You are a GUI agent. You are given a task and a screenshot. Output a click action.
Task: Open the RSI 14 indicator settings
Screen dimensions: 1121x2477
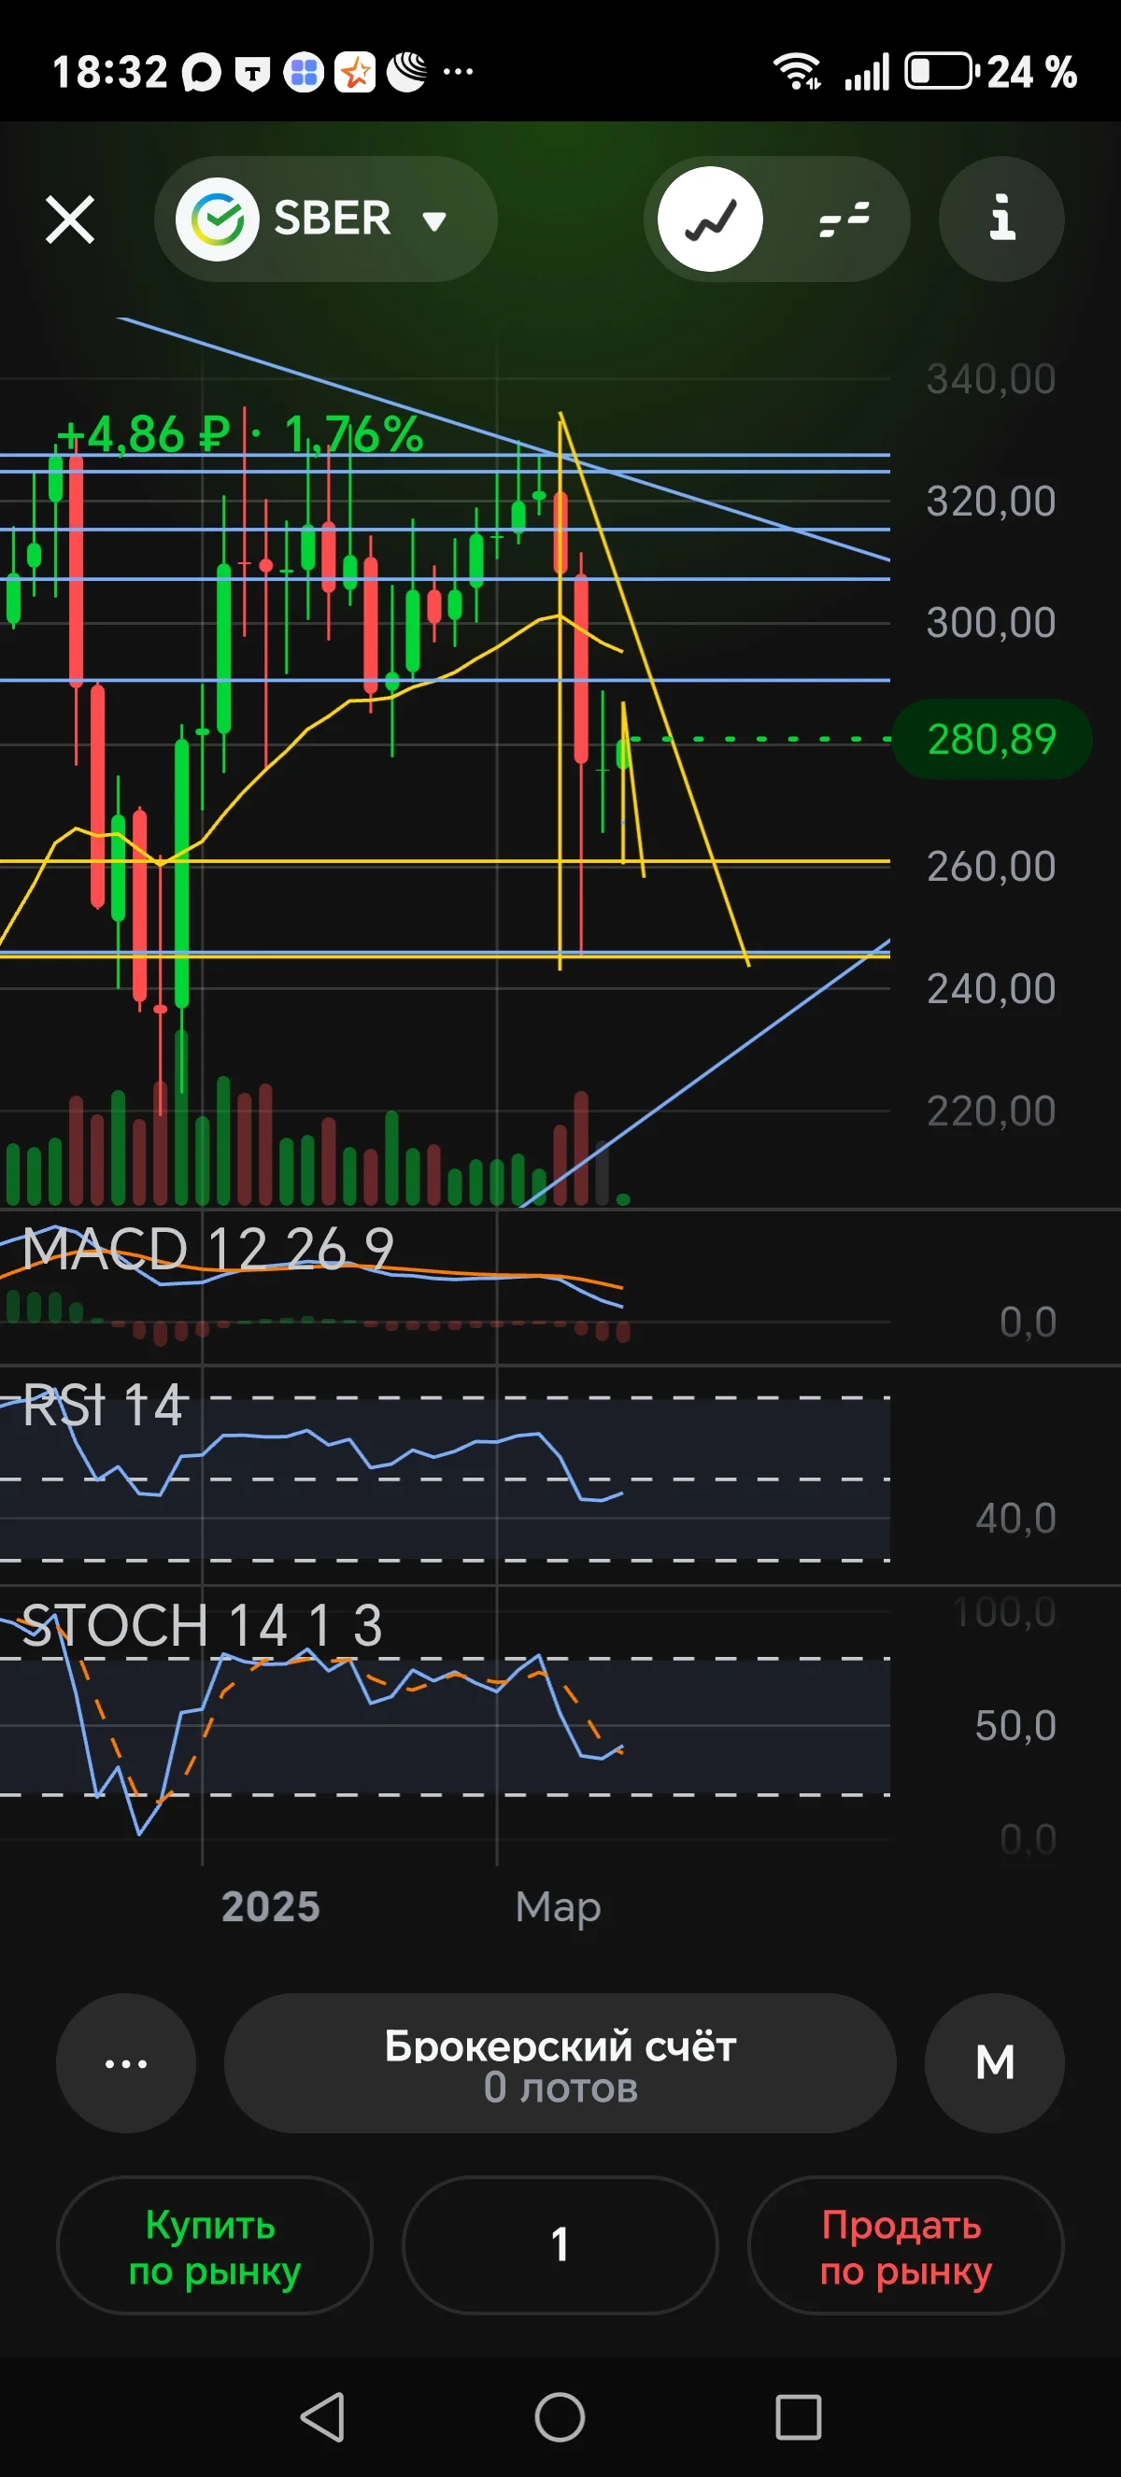tap(102, 1405)
